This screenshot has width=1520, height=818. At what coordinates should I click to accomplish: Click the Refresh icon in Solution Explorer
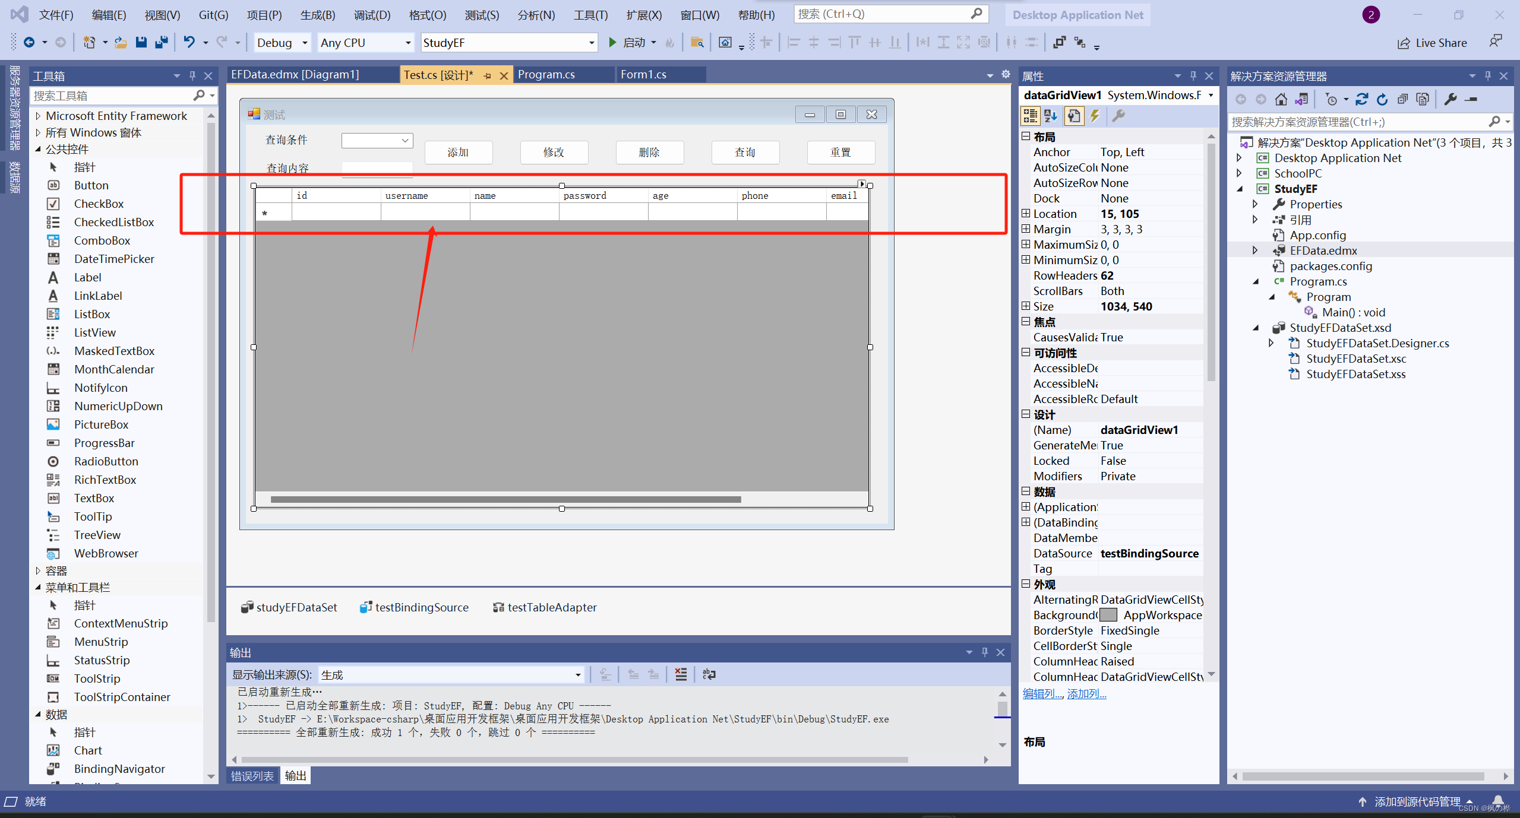pos(1382,99)
